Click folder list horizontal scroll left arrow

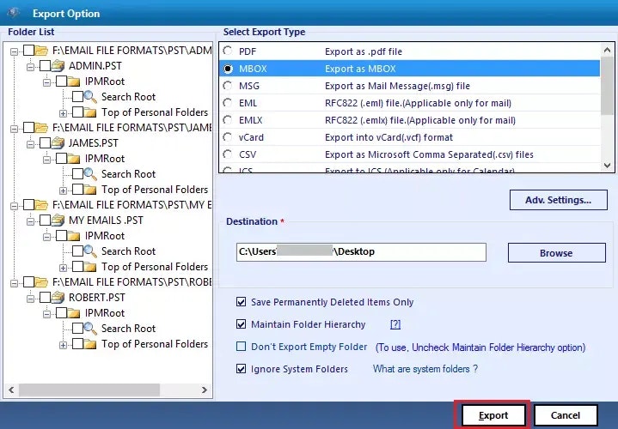tap(11, 390)
